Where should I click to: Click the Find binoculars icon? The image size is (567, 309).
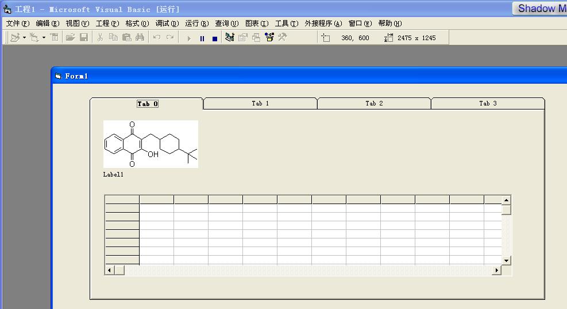(x=140, y=37)
